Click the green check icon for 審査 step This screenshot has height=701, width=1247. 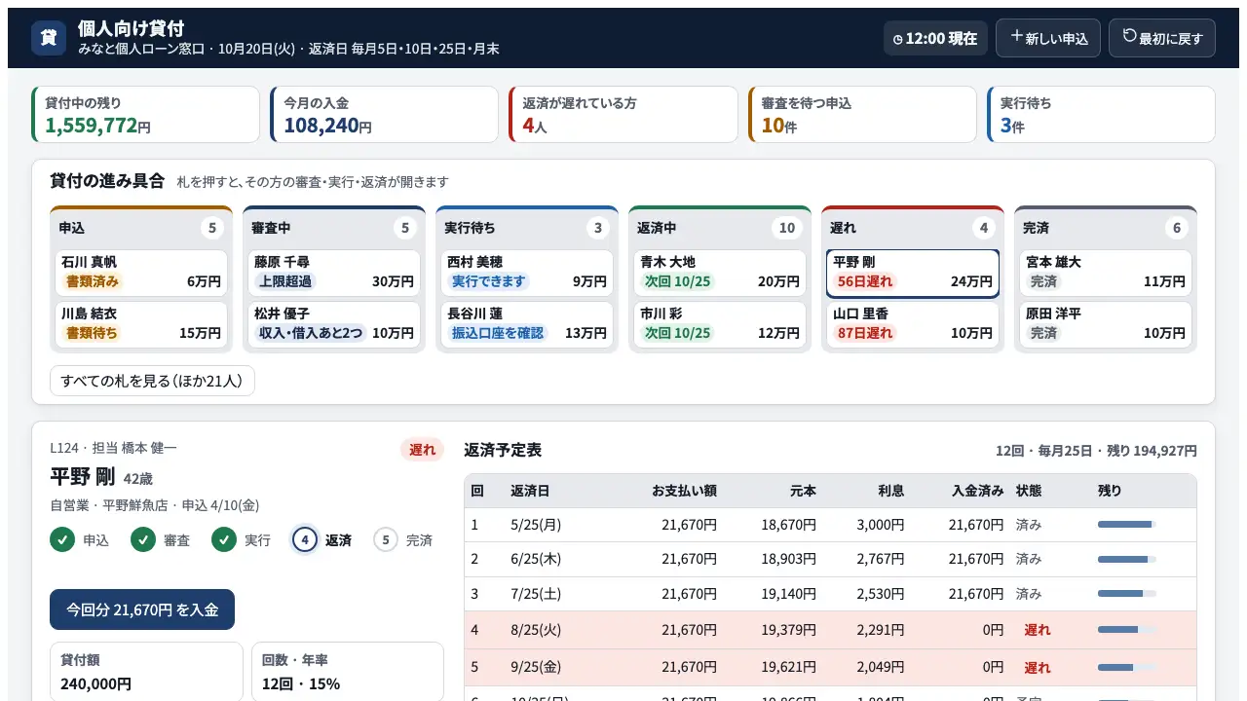point(143,539)
